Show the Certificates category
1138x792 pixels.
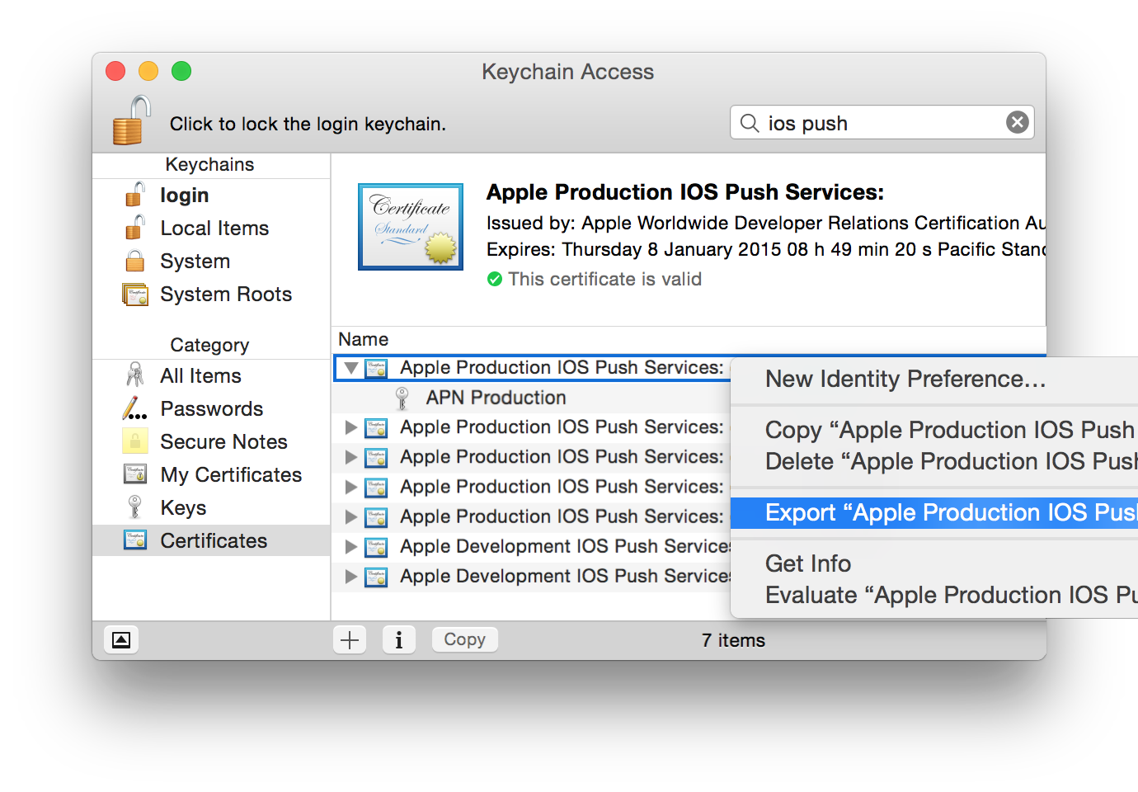coord(211,541)
